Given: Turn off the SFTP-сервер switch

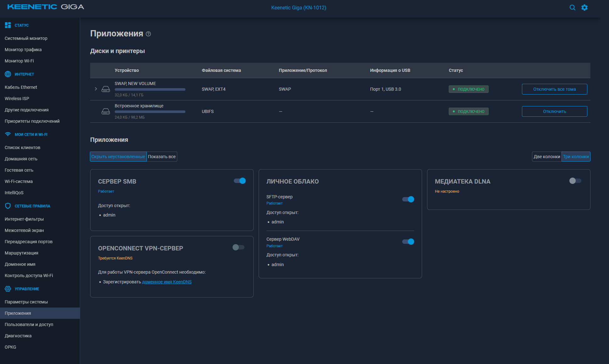Looking at the screenshot, I should 408,199.
